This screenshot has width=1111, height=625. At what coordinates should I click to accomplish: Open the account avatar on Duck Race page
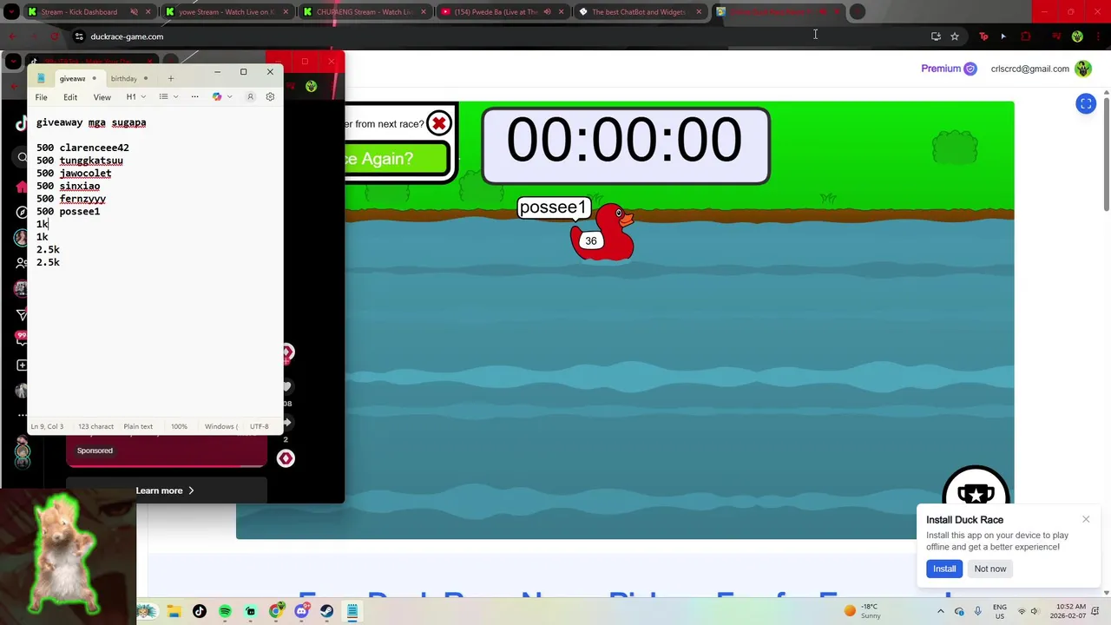pyautogui.click(x=1083, y=69)
